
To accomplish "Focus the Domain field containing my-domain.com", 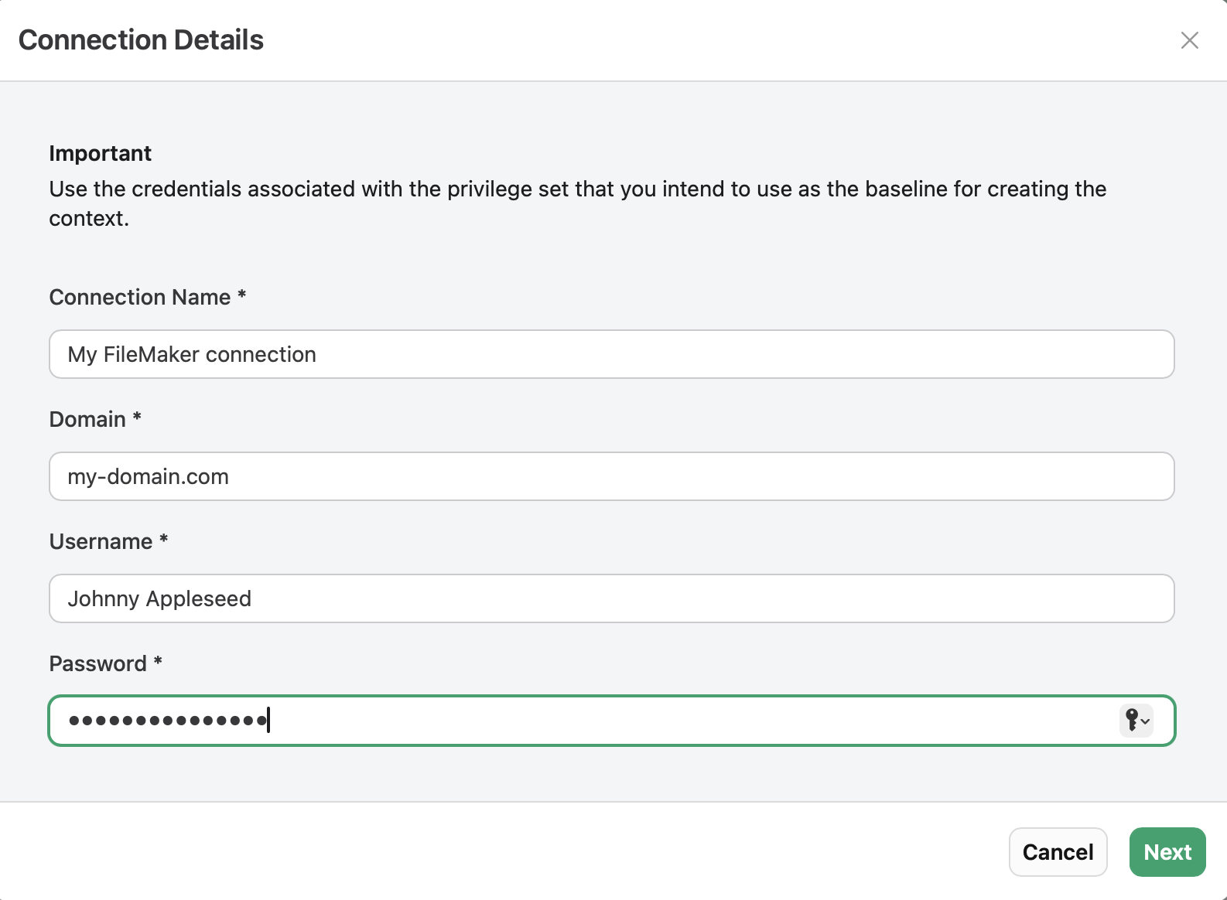I will pyautogui.click(x=611, y=476).
